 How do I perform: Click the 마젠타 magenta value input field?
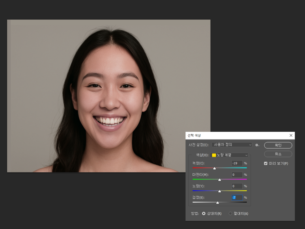(x=237, y=174)
